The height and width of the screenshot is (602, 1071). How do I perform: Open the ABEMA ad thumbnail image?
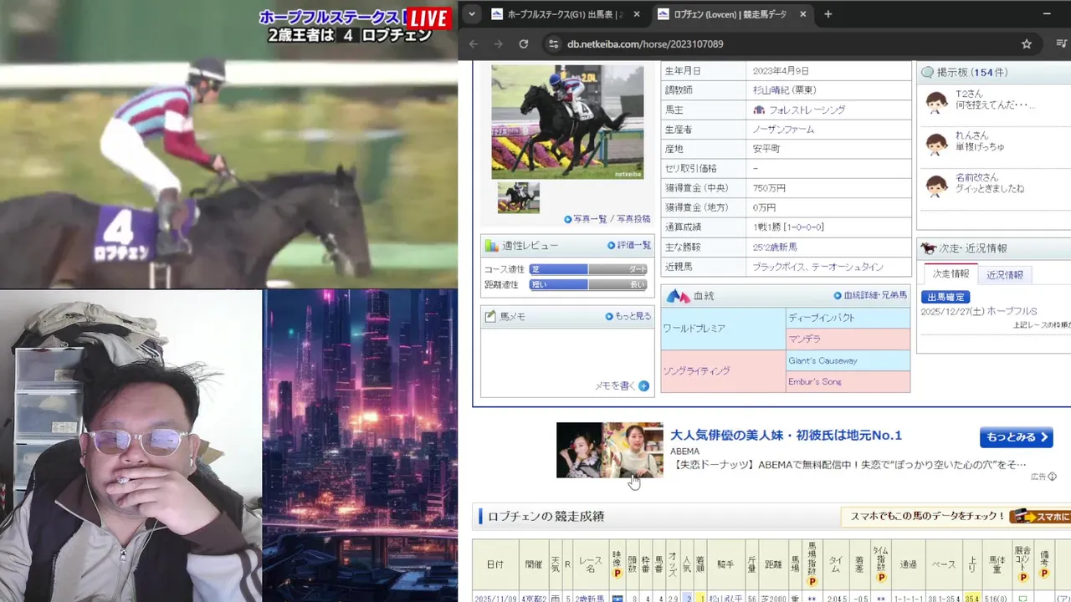coord(610,450)
